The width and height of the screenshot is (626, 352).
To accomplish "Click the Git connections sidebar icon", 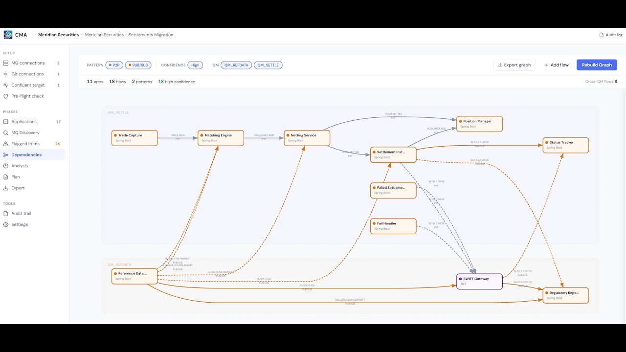I will click(x=6, y=74).
